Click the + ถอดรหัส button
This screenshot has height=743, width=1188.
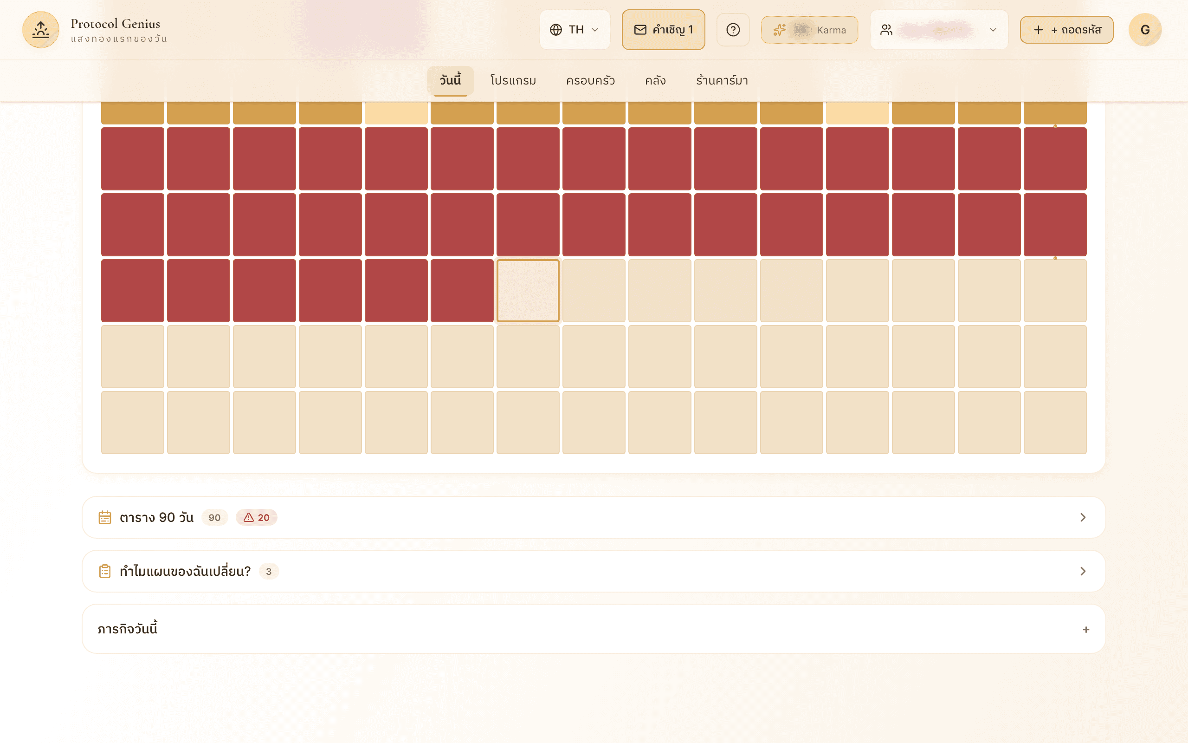pyautogui.click(x=1066, y=29)
